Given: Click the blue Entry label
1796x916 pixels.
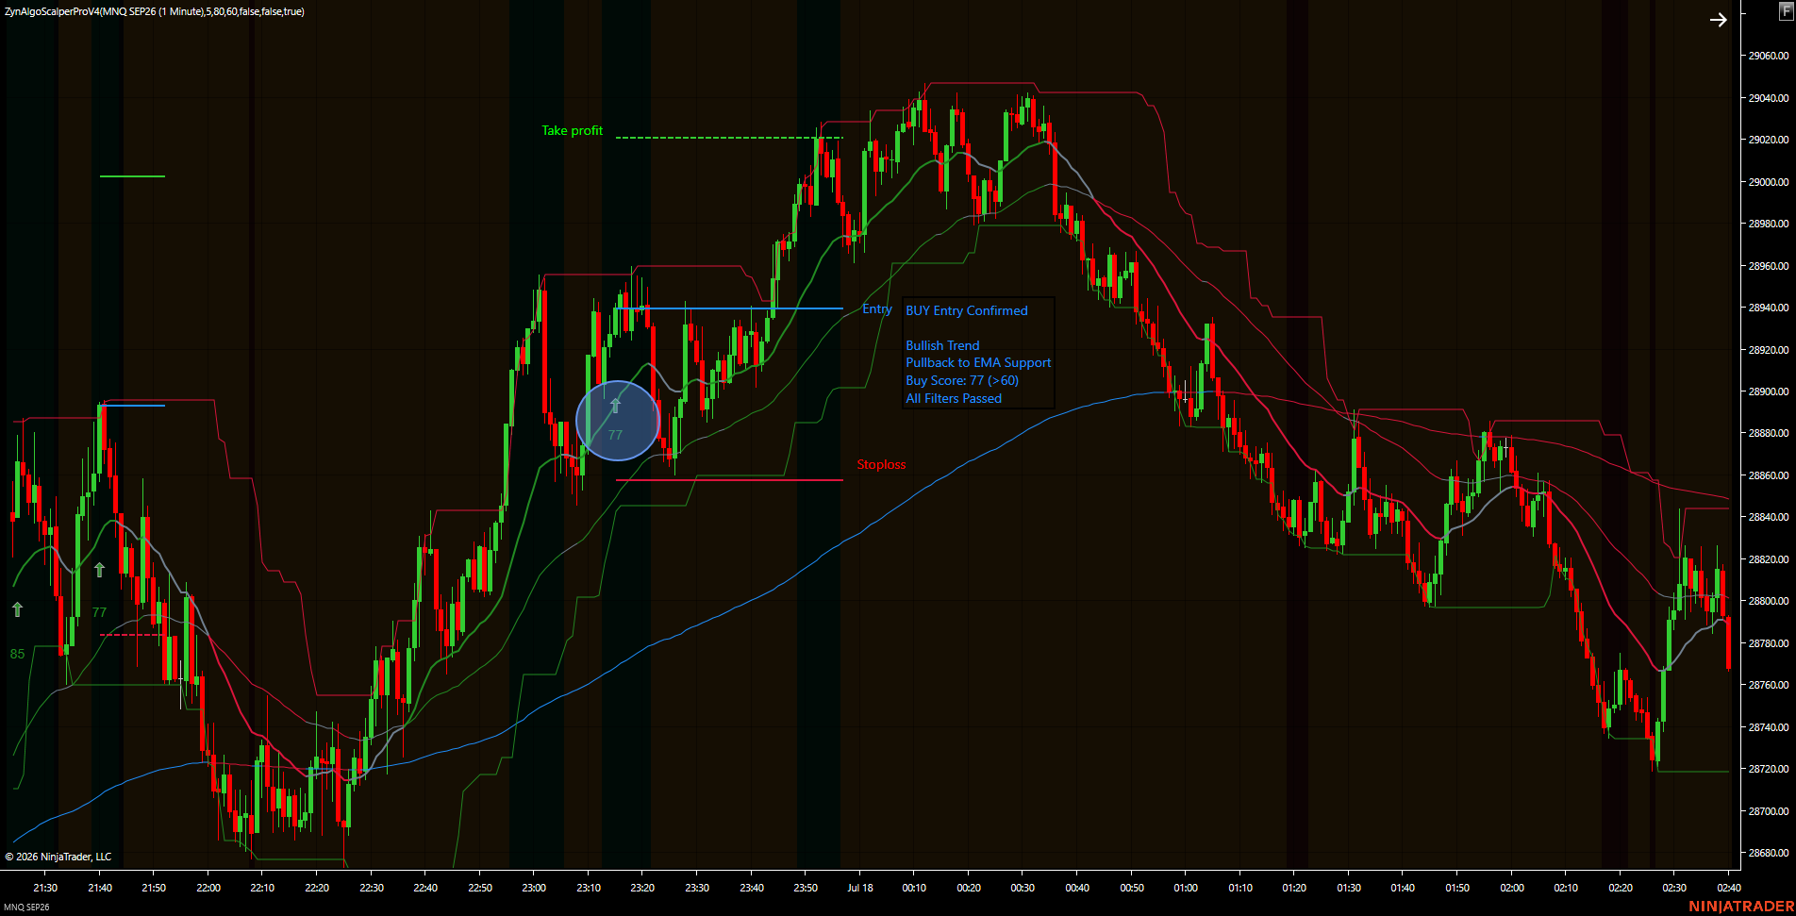Looking at the screenshot, I should coord(876,309).
